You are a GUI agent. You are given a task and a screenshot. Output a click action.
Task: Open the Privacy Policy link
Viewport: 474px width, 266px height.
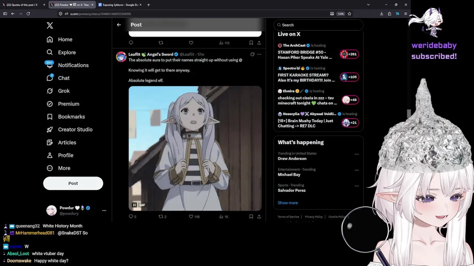pyautogui.click(x=314, y=217)
